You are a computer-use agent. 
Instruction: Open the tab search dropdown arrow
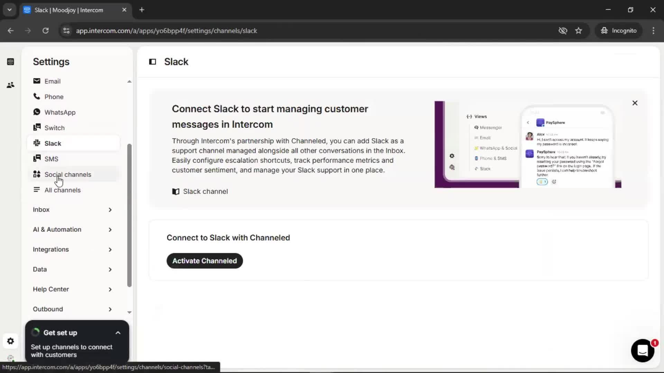[x=9, y=10]
